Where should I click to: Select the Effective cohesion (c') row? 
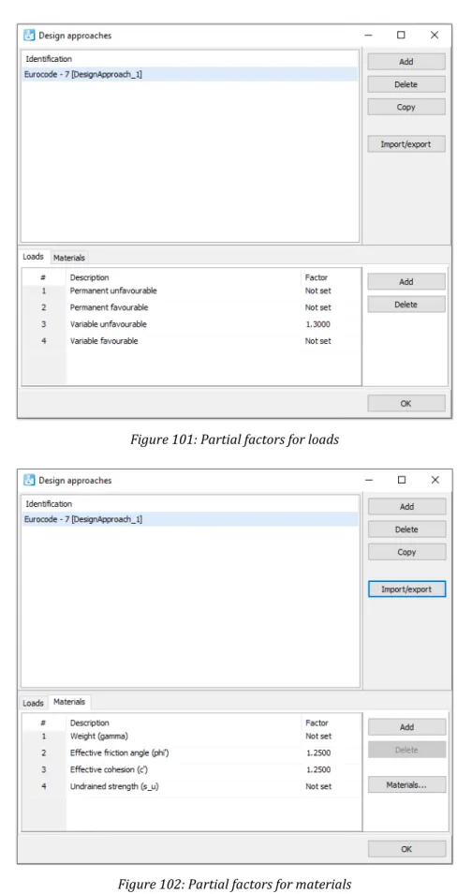(x=191, y=769)
